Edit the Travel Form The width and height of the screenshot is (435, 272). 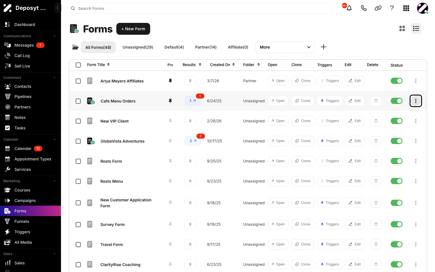pos(355,244)
